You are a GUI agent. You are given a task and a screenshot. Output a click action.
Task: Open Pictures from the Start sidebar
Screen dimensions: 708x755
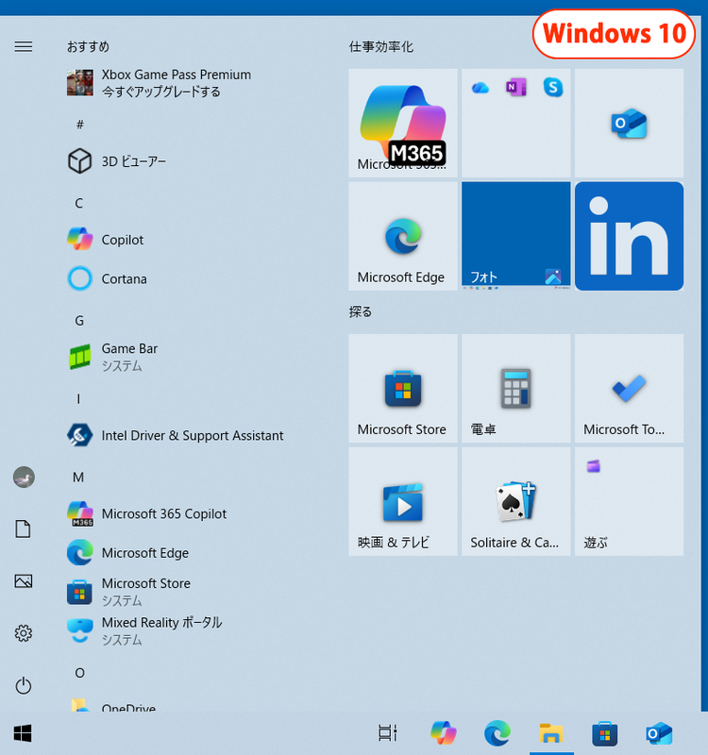(23, 581)
